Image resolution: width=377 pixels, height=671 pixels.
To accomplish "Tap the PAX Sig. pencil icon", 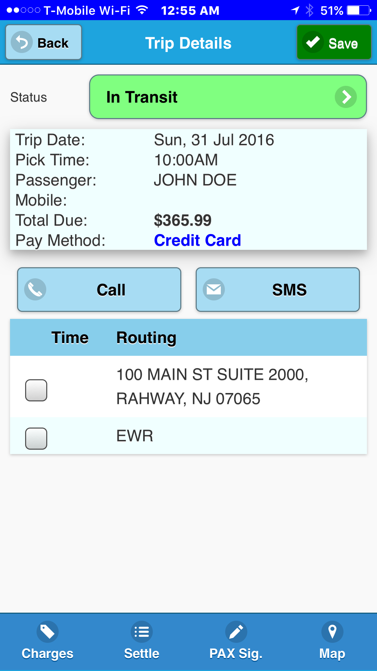I will (x=236, y=632).
